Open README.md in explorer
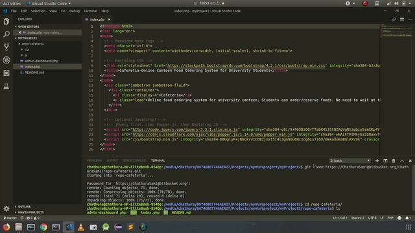This screenshot has height=233, width=415. point(34,72)
